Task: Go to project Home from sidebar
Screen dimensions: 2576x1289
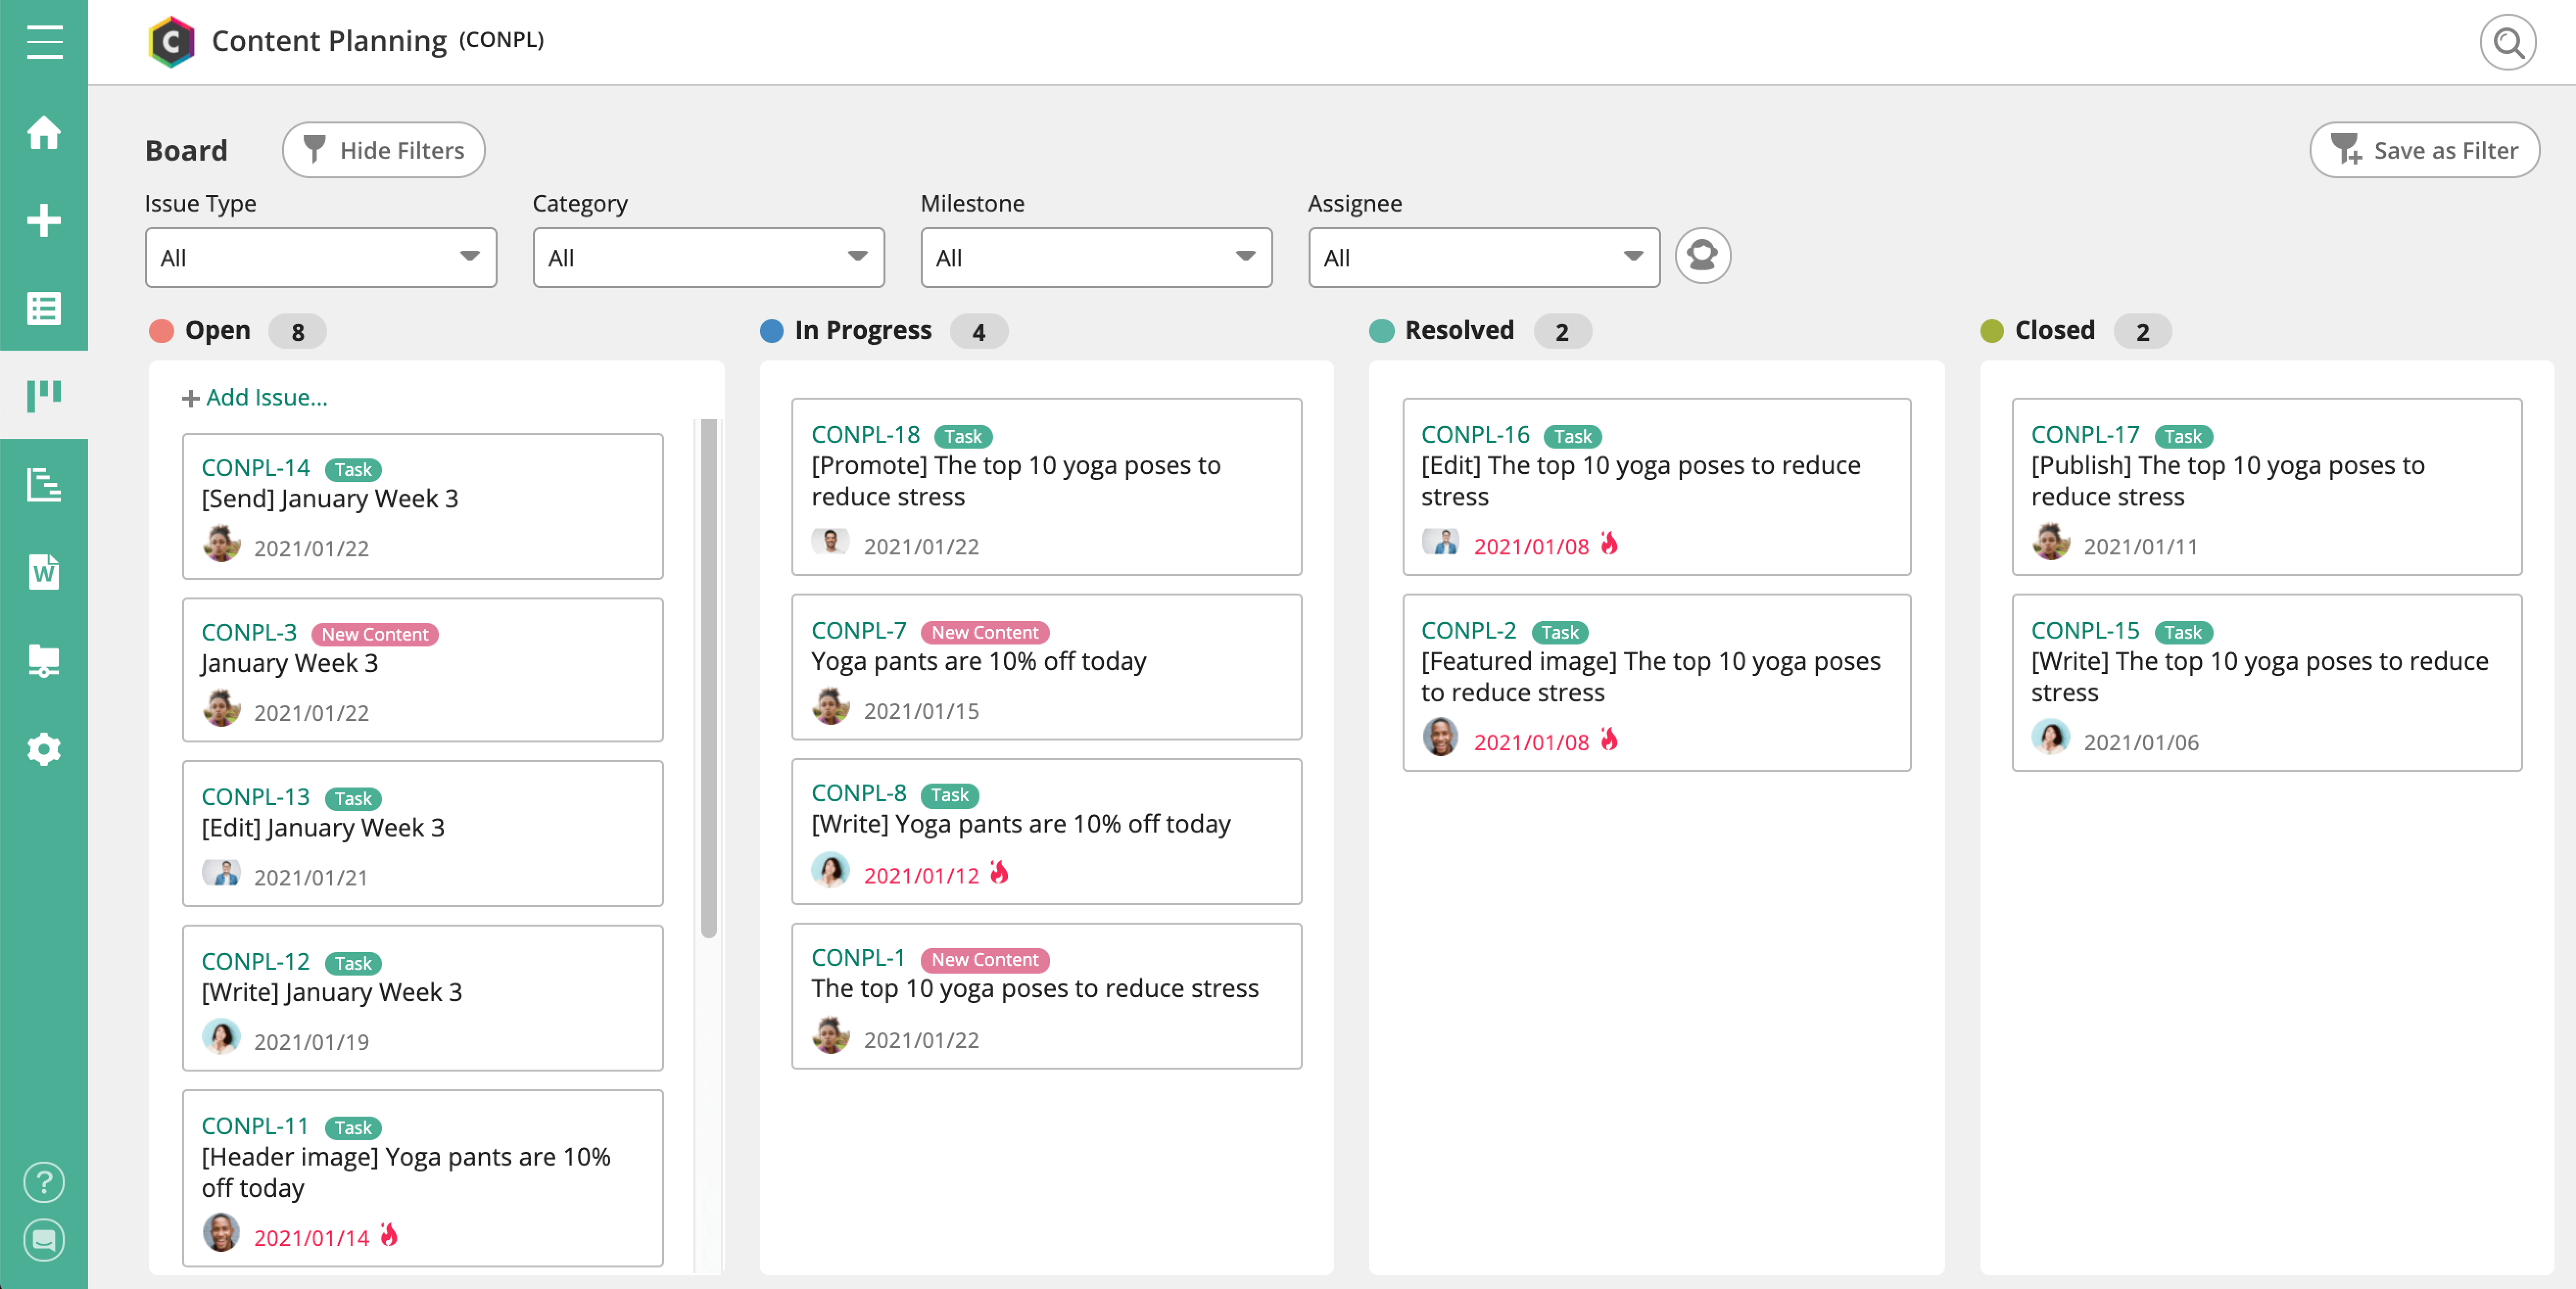Action: point(44,132)
